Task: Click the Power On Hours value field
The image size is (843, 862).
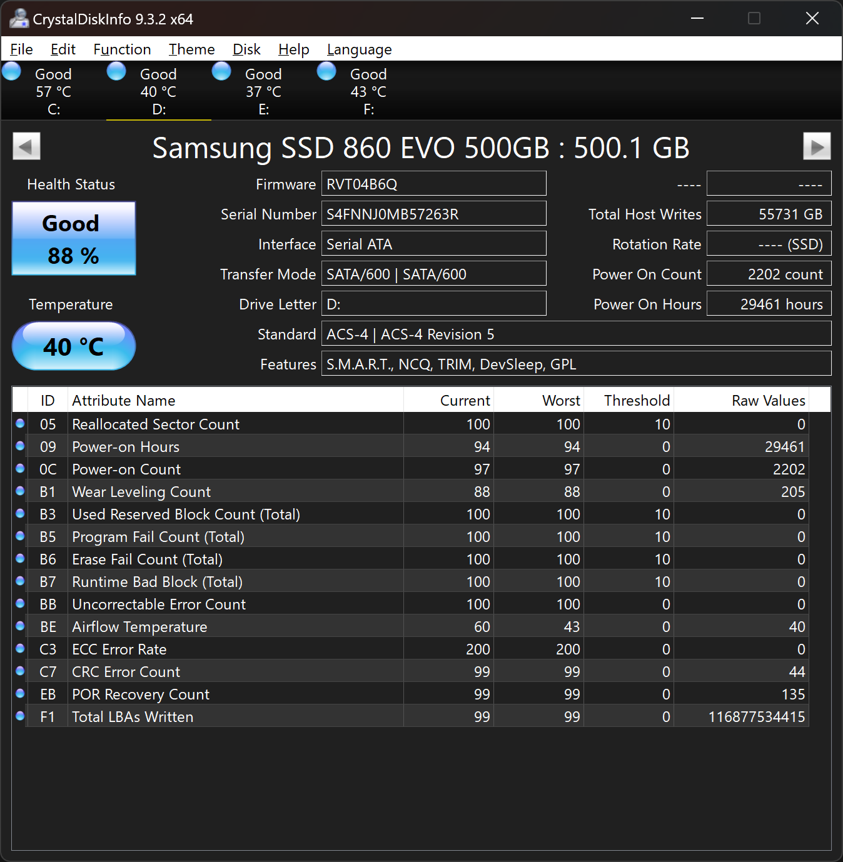Action: (x=769, y=304)
